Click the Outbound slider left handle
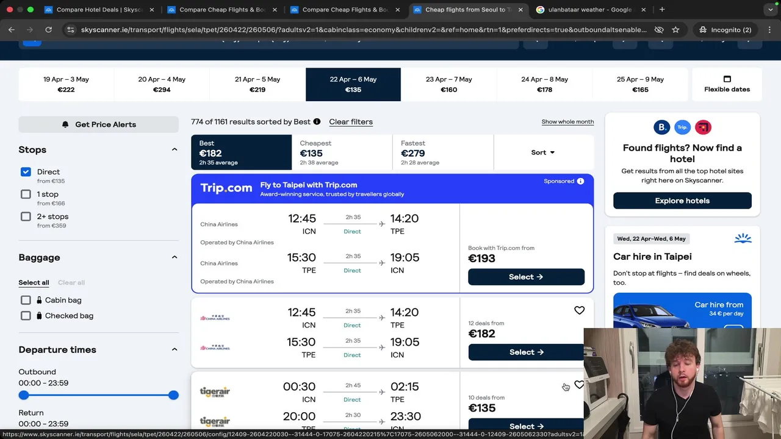This screenshot has height=439, width=781. click(24, 395)
